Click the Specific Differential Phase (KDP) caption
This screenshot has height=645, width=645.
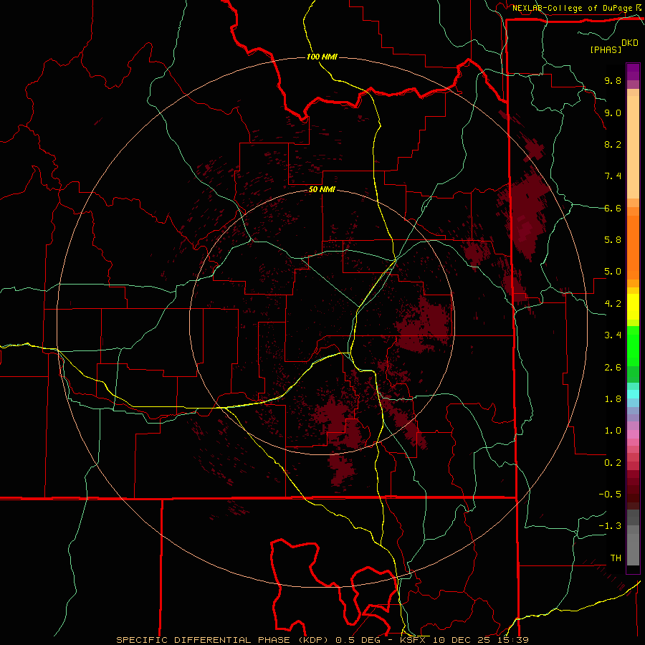click(x=224, y=640)
